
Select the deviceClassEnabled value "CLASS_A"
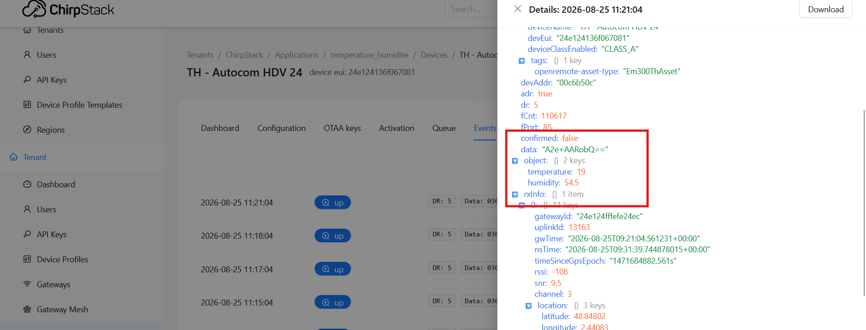pyautogui.click(x=620, y=49)
